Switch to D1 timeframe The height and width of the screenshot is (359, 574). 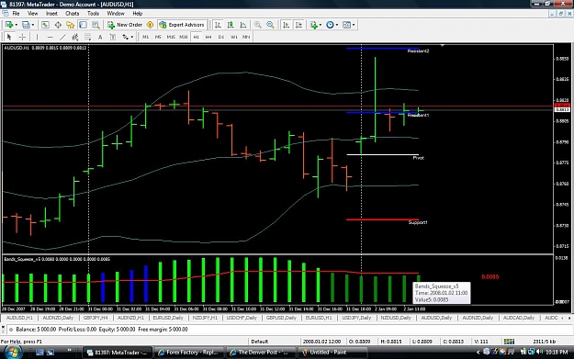221,37
